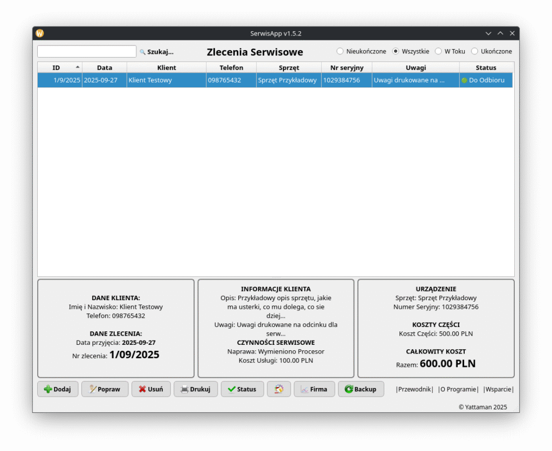
Task: Print the order using Drukuj
Action: click(195, 389)
